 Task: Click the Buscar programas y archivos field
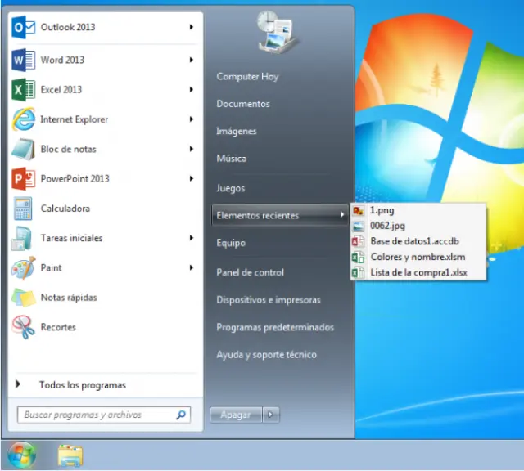[97, 415]
